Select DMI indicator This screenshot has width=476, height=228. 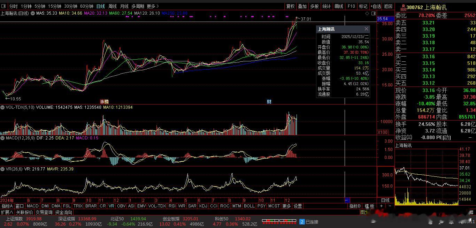pyautogui.click(x=45, y=206)
